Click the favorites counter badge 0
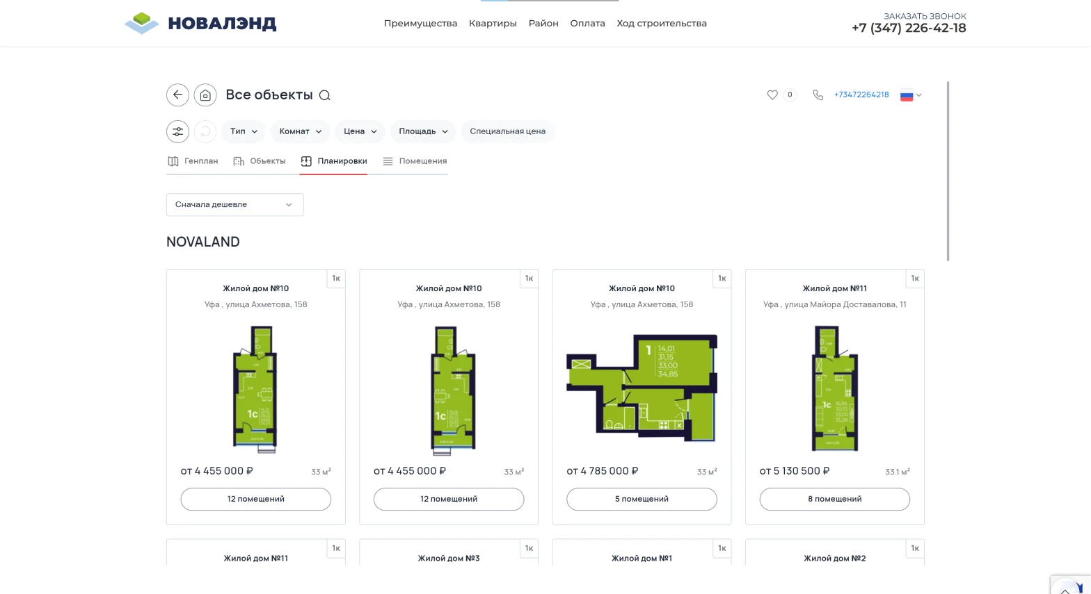Screen dimensions: 1091x594 click(x=790, y=94)
